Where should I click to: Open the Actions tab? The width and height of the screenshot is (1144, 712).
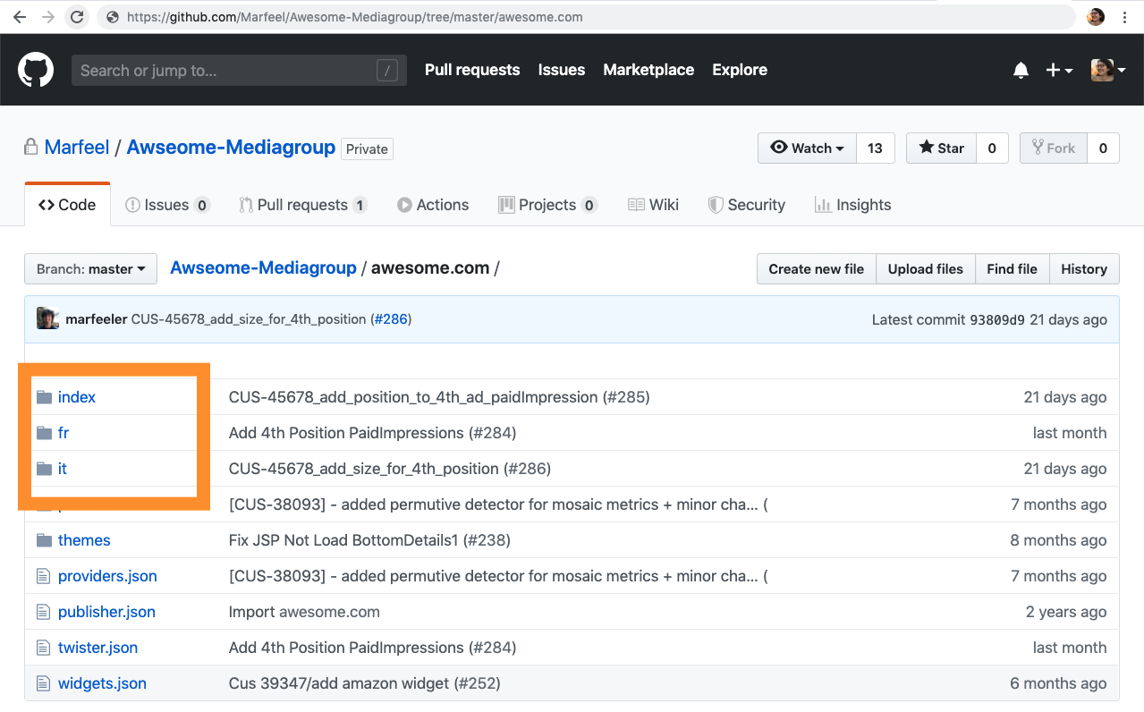point(433,205)
